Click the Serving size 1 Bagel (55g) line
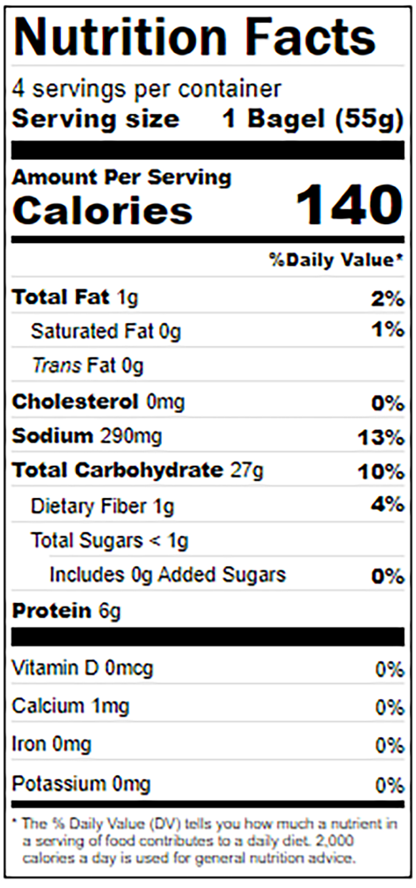 208,119
